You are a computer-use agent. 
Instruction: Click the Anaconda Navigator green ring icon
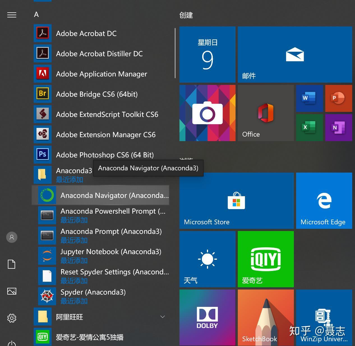click(47, 195)
